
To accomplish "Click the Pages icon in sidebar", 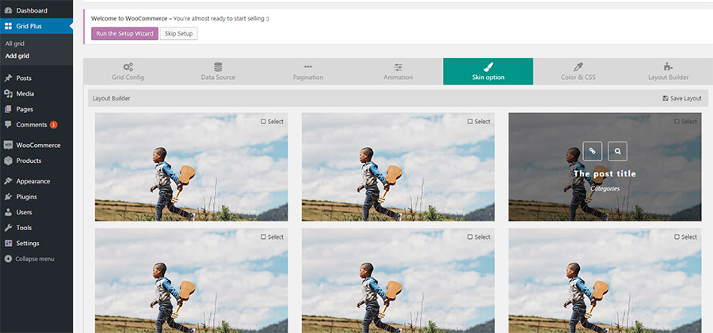I will pos(8,109).
